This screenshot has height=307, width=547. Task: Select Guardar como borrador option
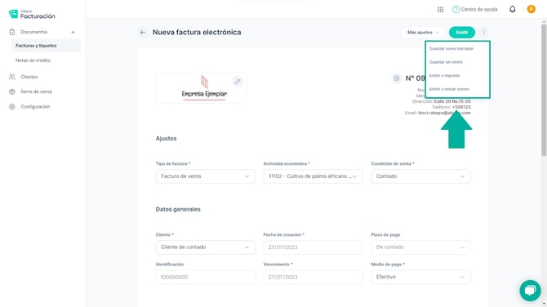click(451, 48)
